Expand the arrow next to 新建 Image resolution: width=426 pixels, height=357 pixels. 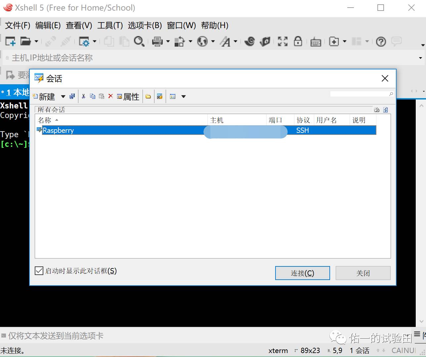coord(63,97)
